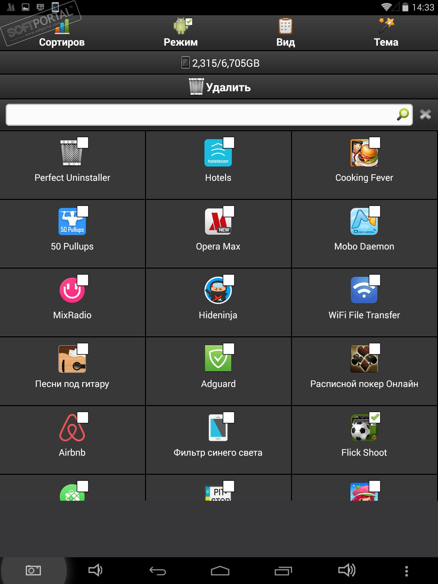This screenshot has width=438, height=584.
Task: Check the Opera Max checkbox
Action: [229, 211]
